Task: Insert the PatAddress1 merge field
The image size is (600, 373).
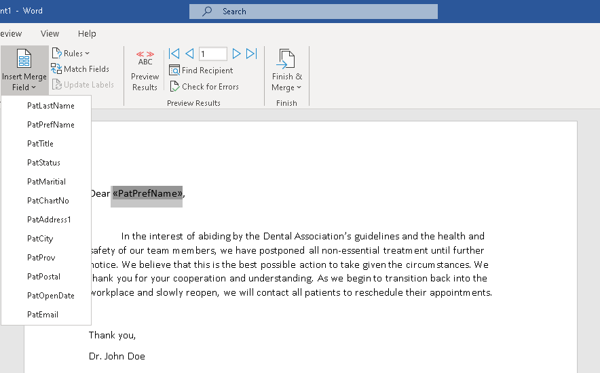Action: [x=49, y=220]
